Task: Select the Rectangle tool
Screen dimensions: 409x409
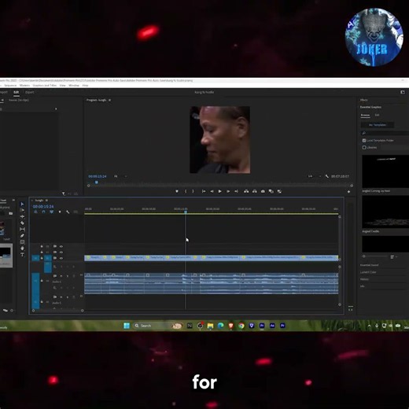Action: [22, 241]
